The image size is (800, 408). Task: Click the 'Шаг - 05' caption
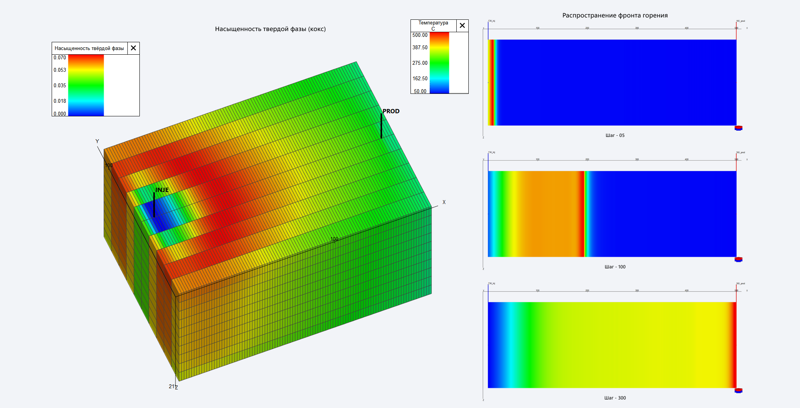615,135
